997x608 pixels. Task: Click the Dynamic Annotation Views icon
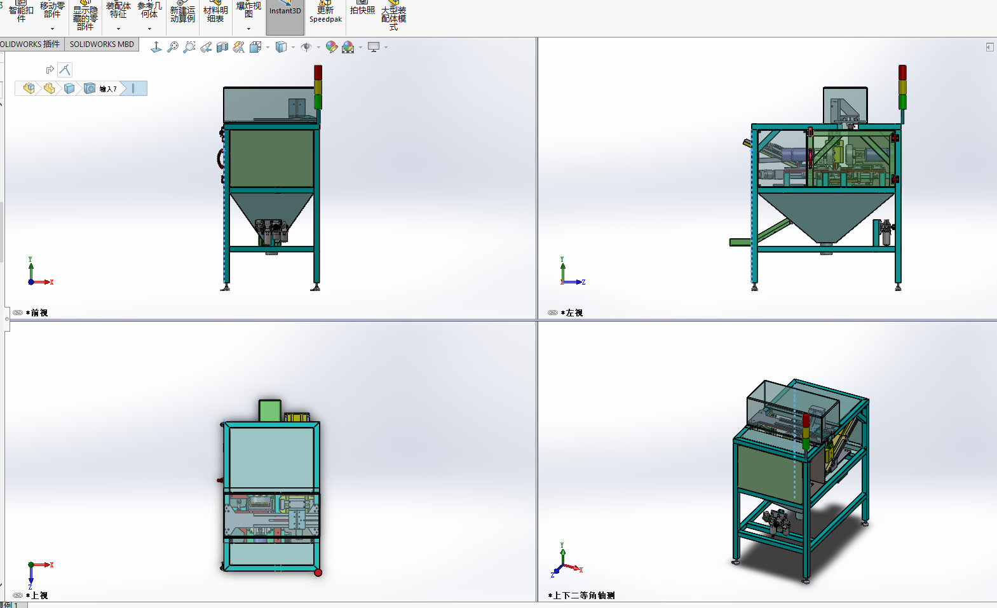click(239, 47)
